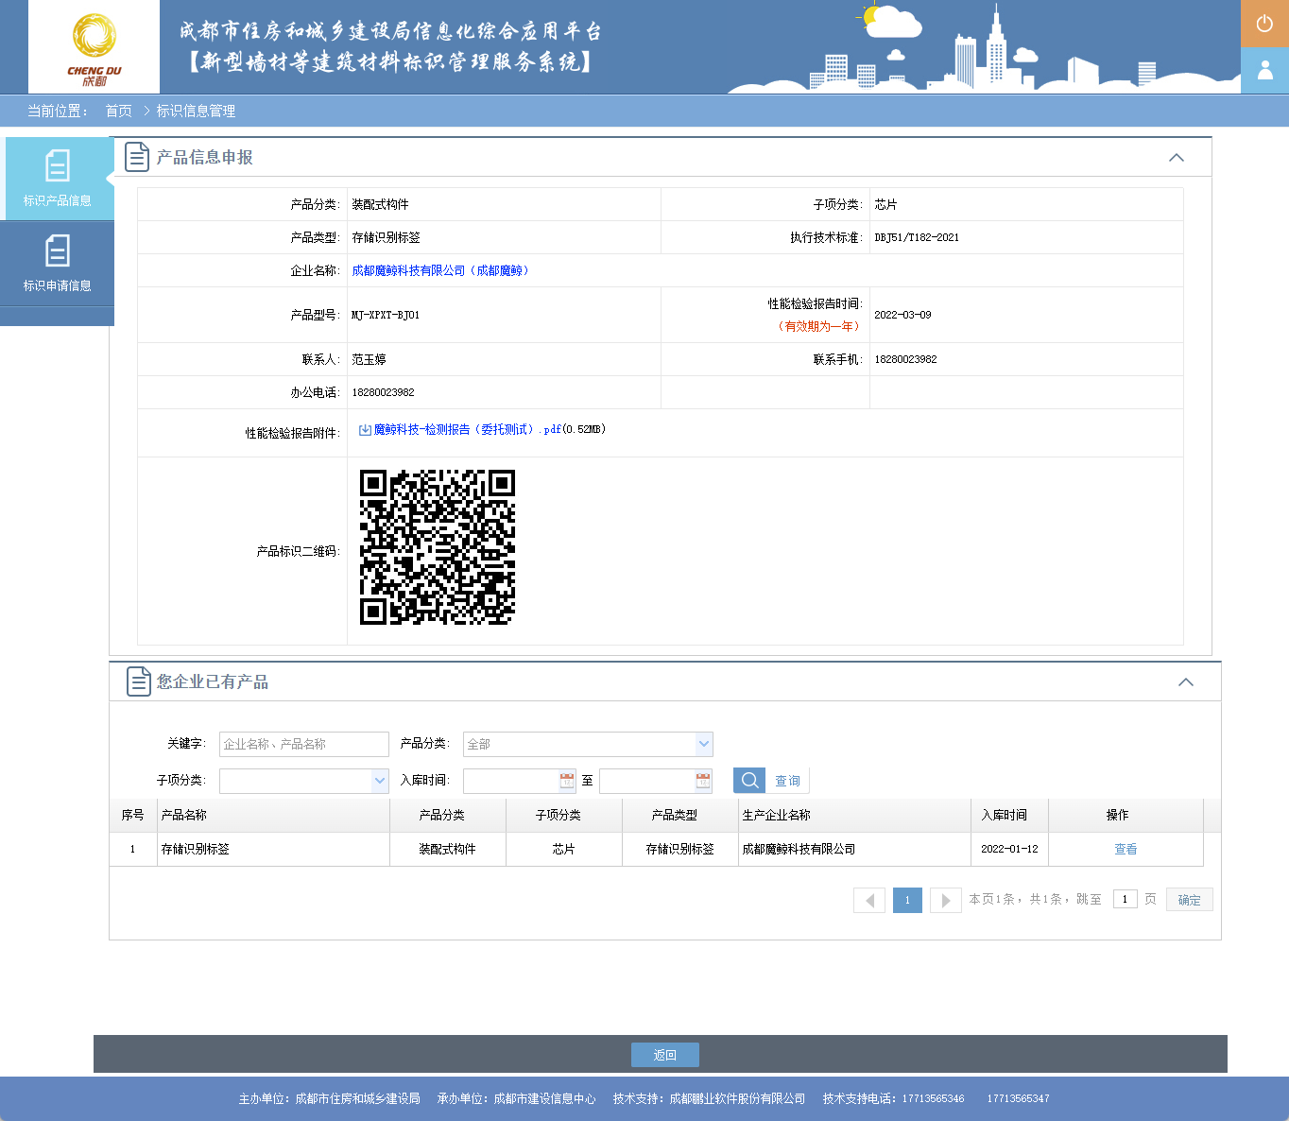1289x1121 pixels.
Task: Open end date calendar icon
Action: pos(703,781)
